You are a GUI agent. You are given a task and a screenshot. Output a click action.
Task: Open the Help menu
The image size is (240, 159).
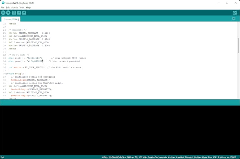tap(28, 7)
